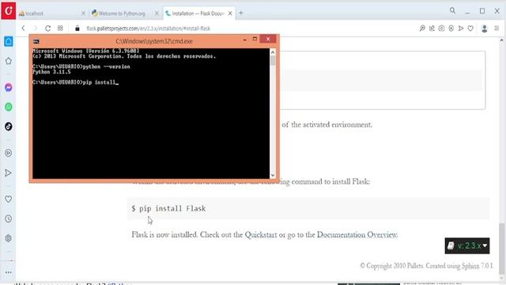Close the Welcome to Python.org tab
Viewport: 506px width, 285px height.
(157, 13)
